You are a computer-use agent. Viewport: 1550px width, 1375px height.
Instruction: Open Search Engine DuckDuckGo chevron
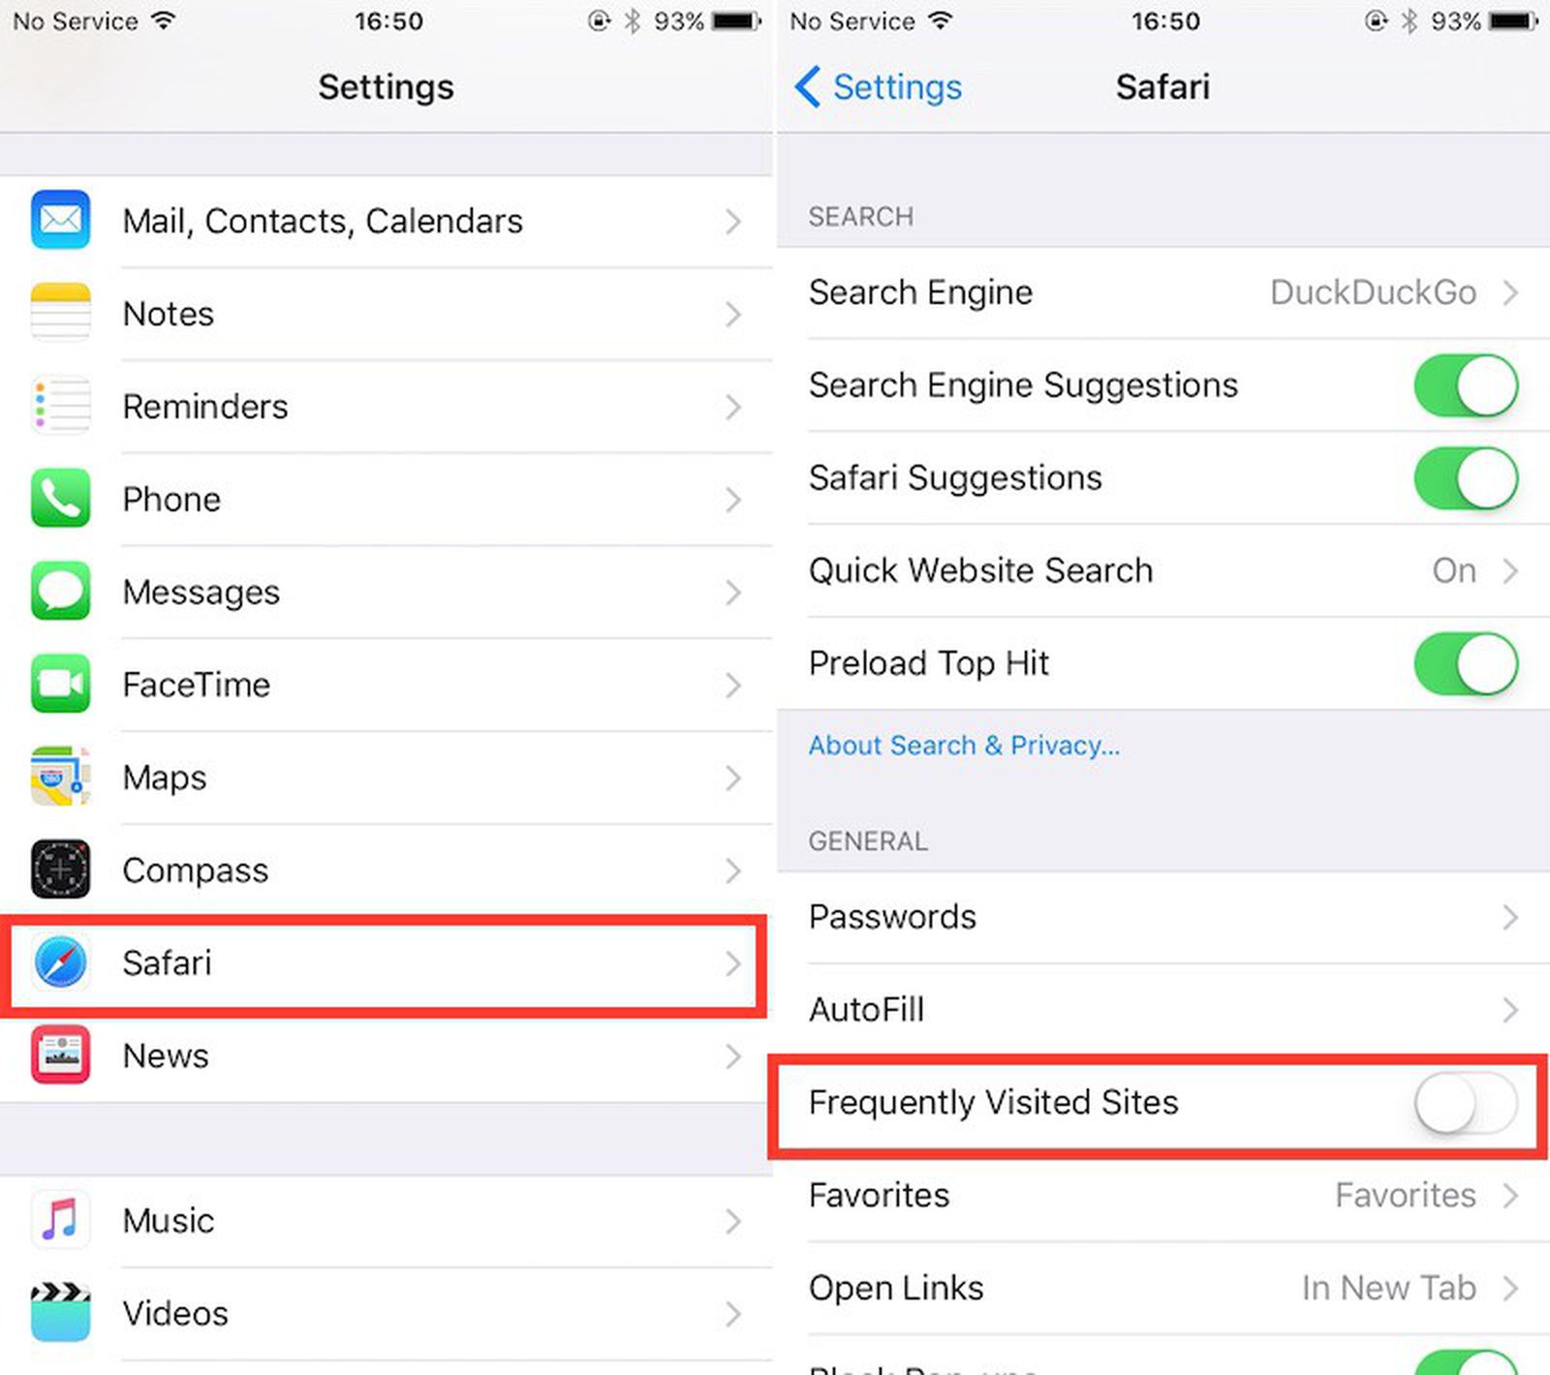click(1510, 291)
